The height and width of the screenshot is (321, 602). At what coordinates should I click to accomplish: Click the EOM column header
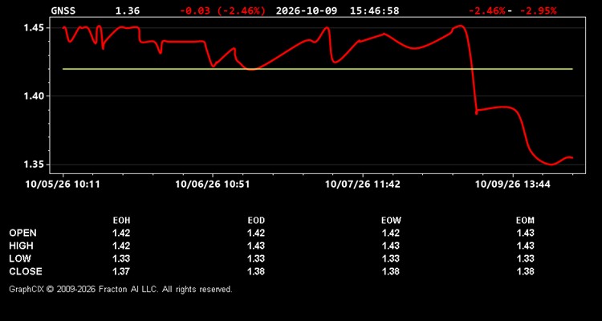coord(525,221)
